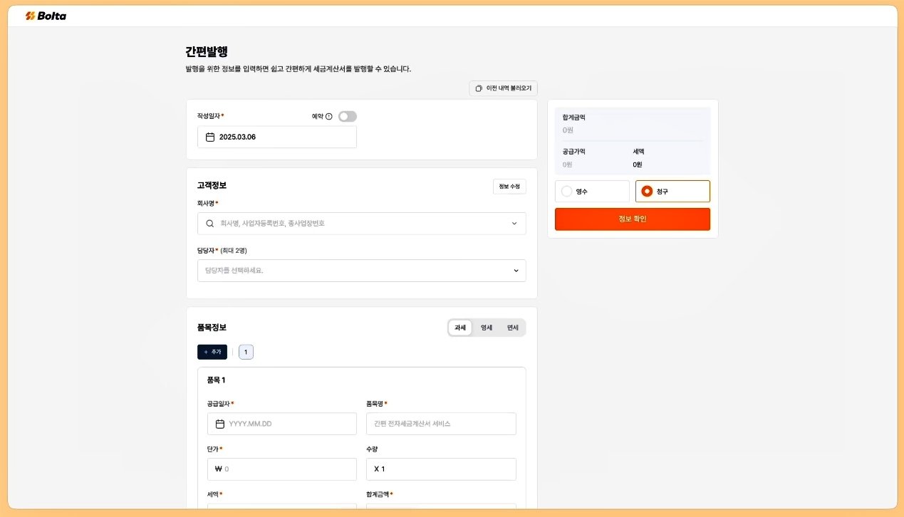This screenshot has width=904, height=517.
Task: Select the 영수 radio option
Action: coord(567,192)
